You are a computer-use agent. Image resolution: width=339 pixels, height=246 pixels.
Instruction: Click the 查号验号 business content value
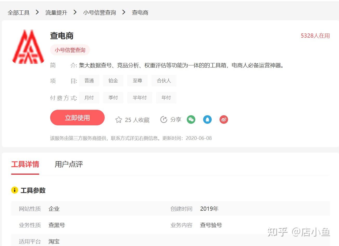pos(211,225)
